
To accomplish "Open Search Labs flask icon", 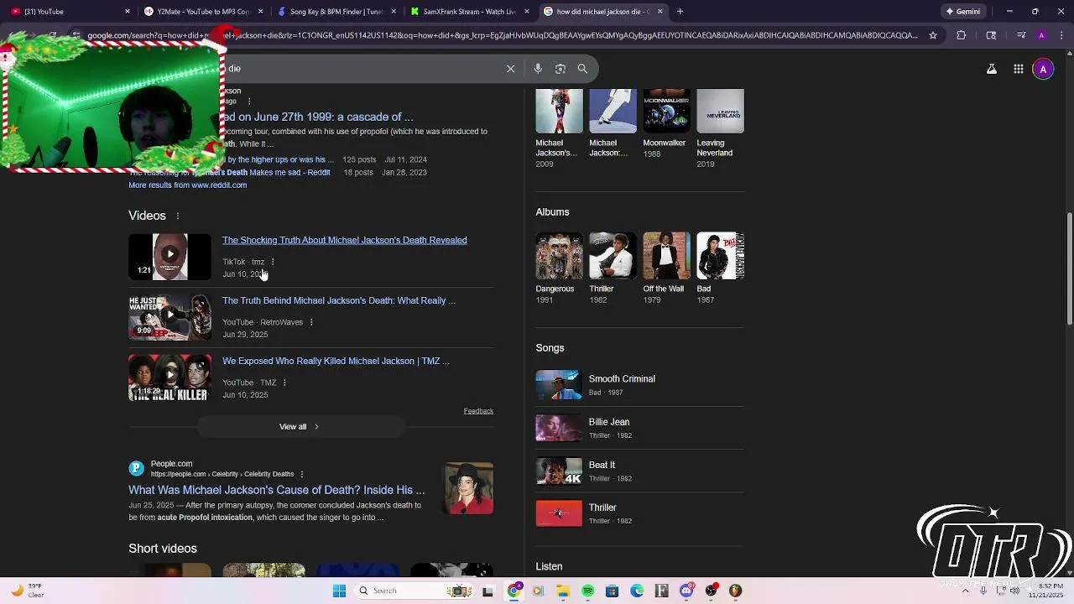I will click(x=992, y=70).
